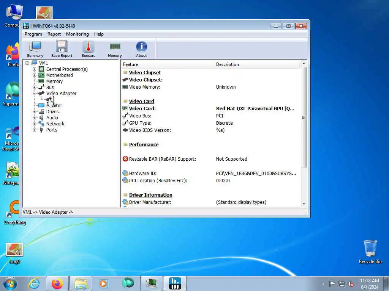
Task: Select Bus in the device tree
Action: [50, 88]
